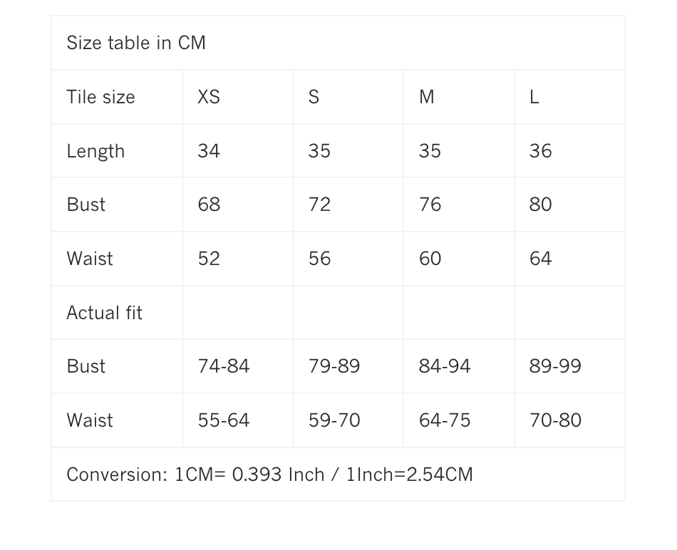This screenshot has width=677, height=550.
Task: Select the S size column header
Action: point(314,97)
